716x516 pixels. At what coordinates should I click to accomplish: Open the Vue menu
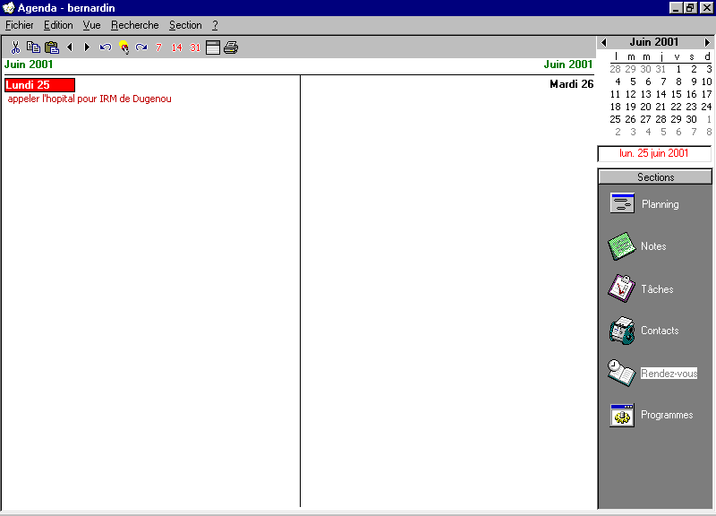[91, 25]
